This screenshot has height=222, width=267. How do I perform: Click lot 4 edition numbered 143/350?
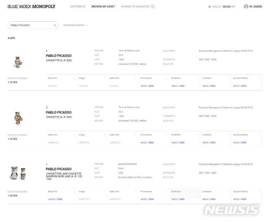[x=132, y=64]
